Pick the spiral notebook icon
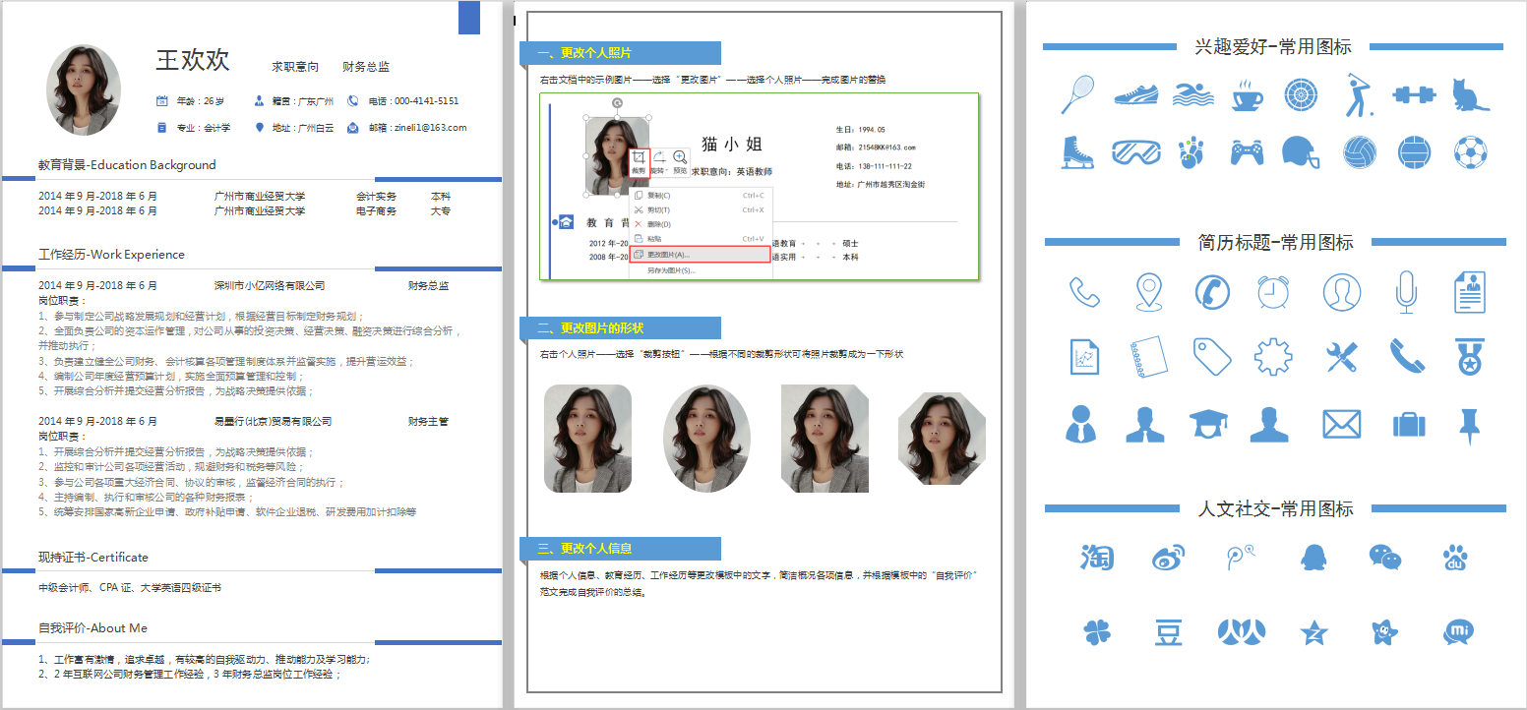This screenshot has height=710, width=1527. pos(1147,356)
